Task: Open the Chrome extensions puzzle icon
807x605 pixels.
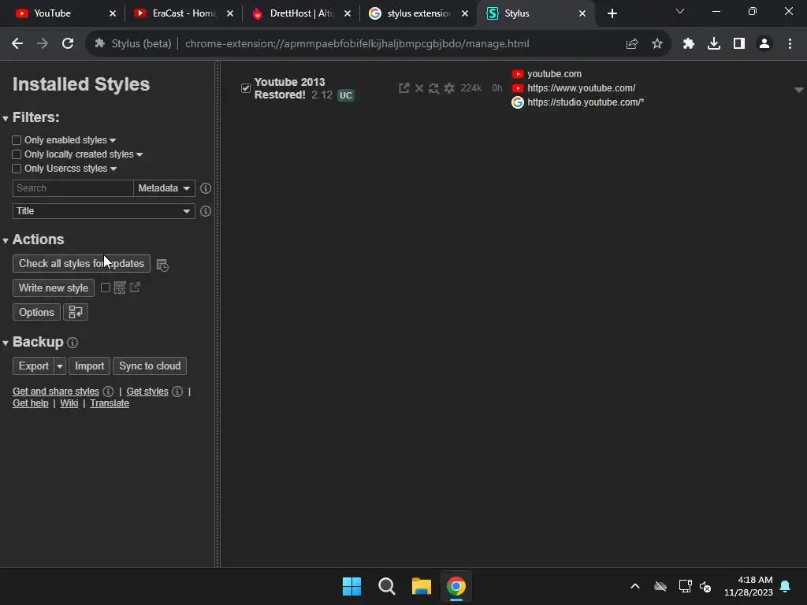Action: (x=688, y=44)
